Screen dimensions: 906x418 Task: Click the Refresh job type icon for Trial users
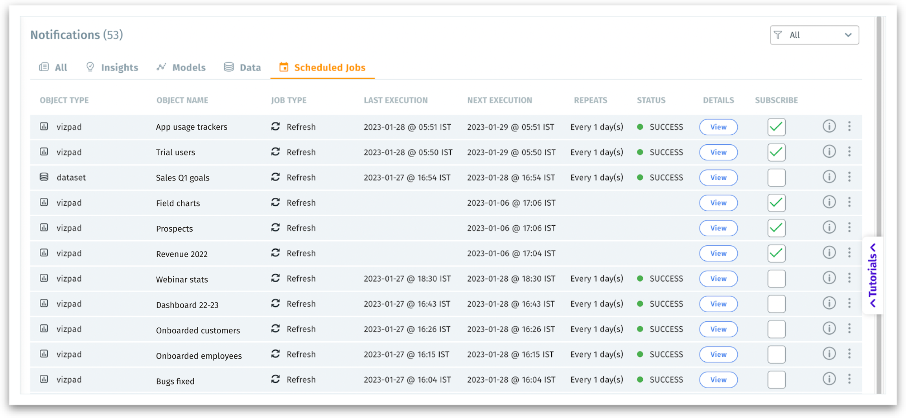[x=275, y=152]
